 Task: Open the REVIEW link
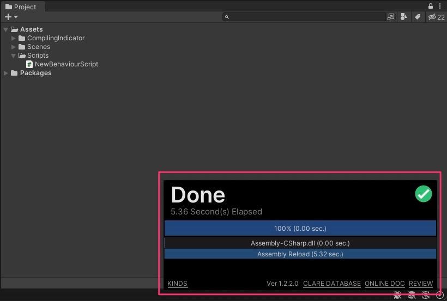(x=421, y=284)
